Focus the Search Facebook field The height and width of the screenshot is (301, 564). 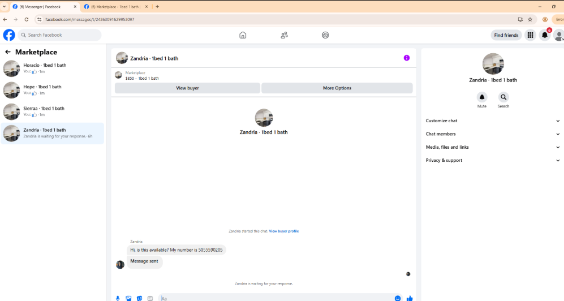click(60, 35)
